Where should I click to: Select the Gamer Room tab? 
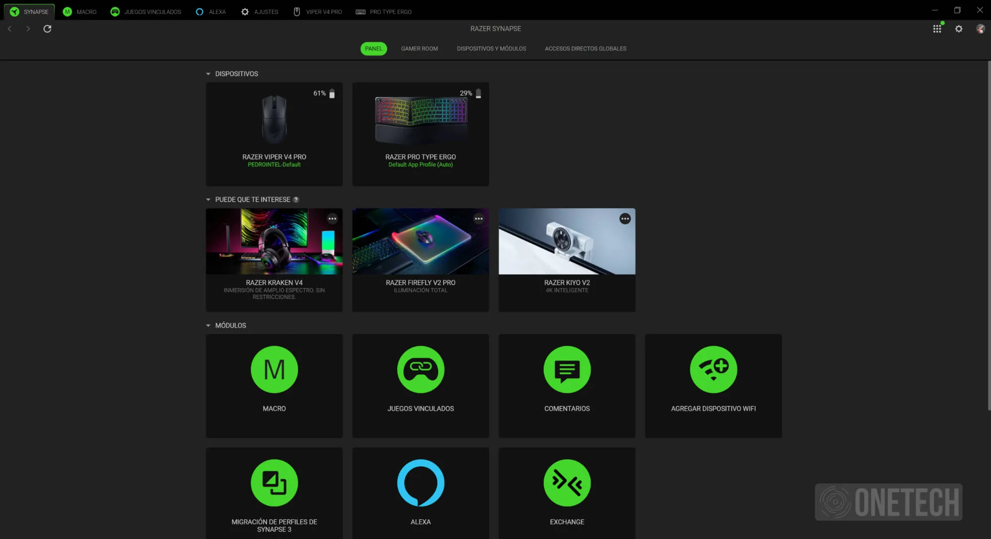point(419,49)
